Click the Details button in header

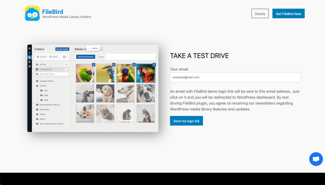pyautogui.click(x=260, y=14)
